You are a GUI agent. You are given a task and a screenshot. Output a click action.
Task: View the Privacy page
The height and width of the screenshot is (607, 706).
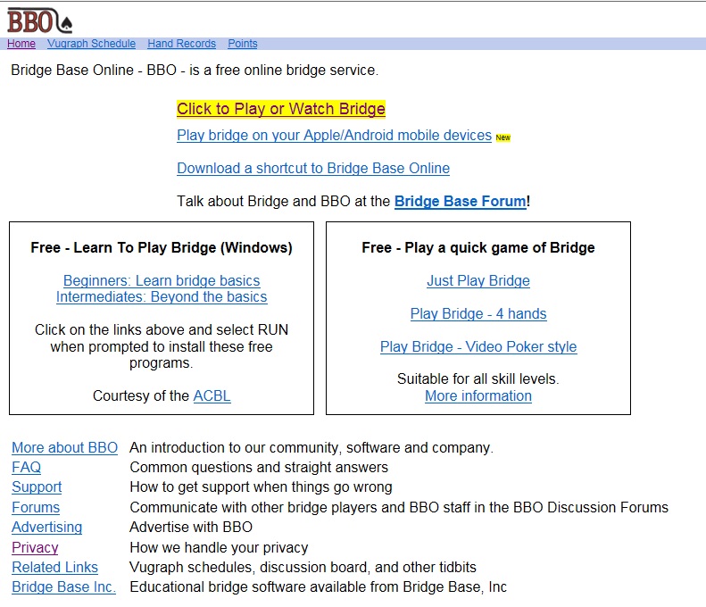pos(35,547)
